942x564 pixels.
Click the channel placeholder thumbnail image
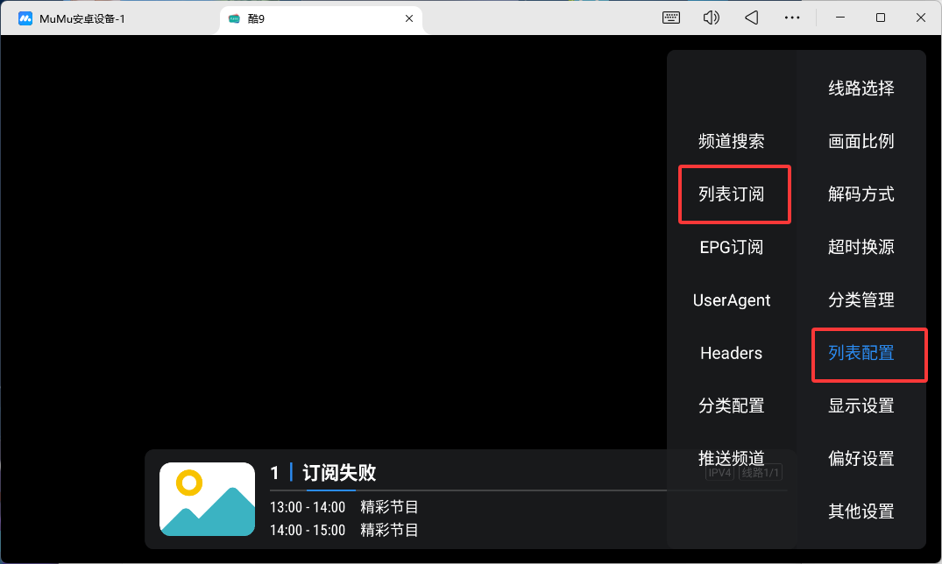tap(208, 498)
